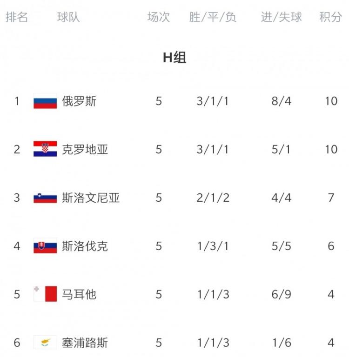
Task: Click Russia's 8/4 goals record
Action: coord(281,101)
